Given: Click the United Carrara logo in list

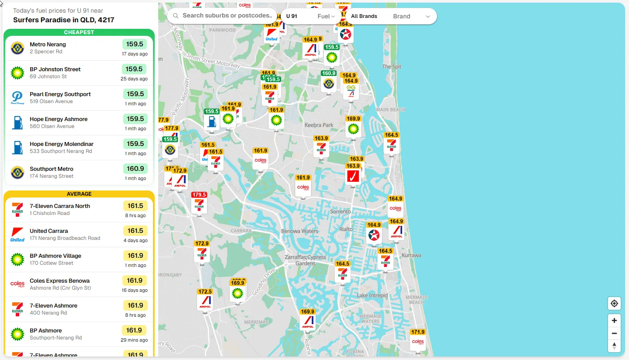Looking at the screenshot, I should click(x=17, y=235).
